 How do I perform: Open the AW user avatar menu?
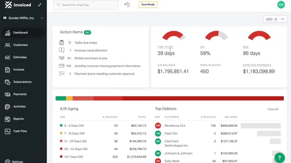[x=281, y=5]
